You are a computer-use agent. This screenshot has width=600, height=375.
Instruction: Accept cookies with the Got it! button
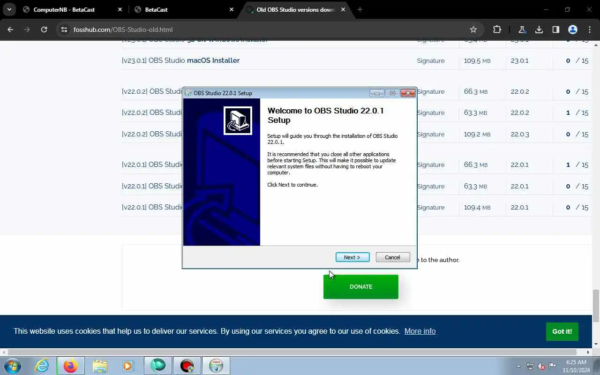[x=562, y=331]
